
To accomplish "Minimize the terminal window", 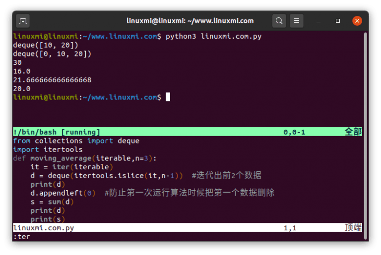I will [x=318, y=21].
